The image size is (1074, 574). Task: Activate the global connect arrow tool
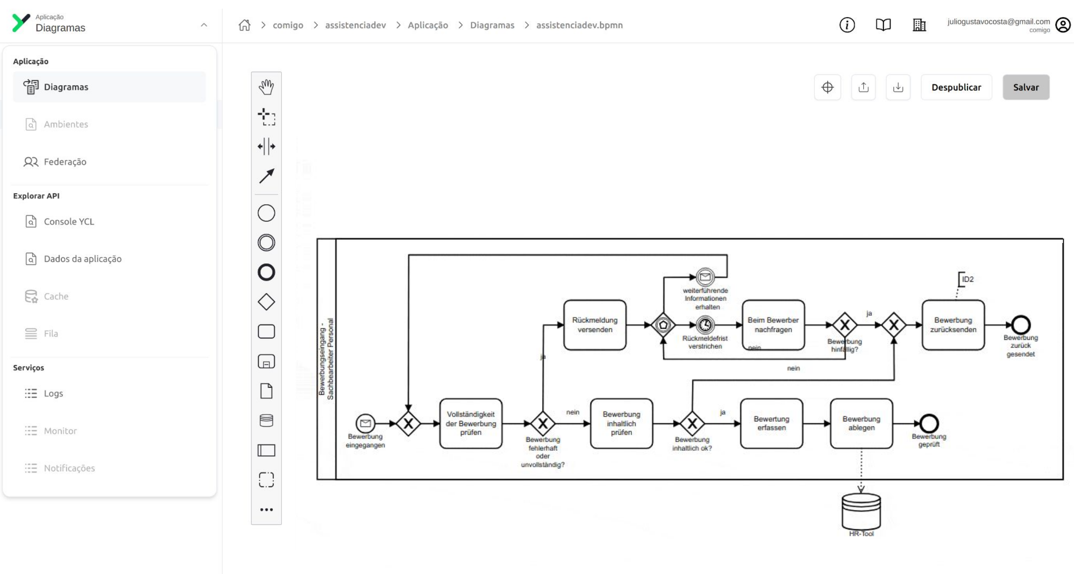pos(266,176)
